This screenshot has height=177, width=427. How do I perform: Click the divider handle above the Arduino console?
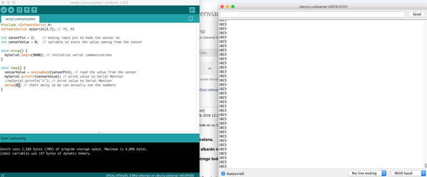tap(99, 133)
